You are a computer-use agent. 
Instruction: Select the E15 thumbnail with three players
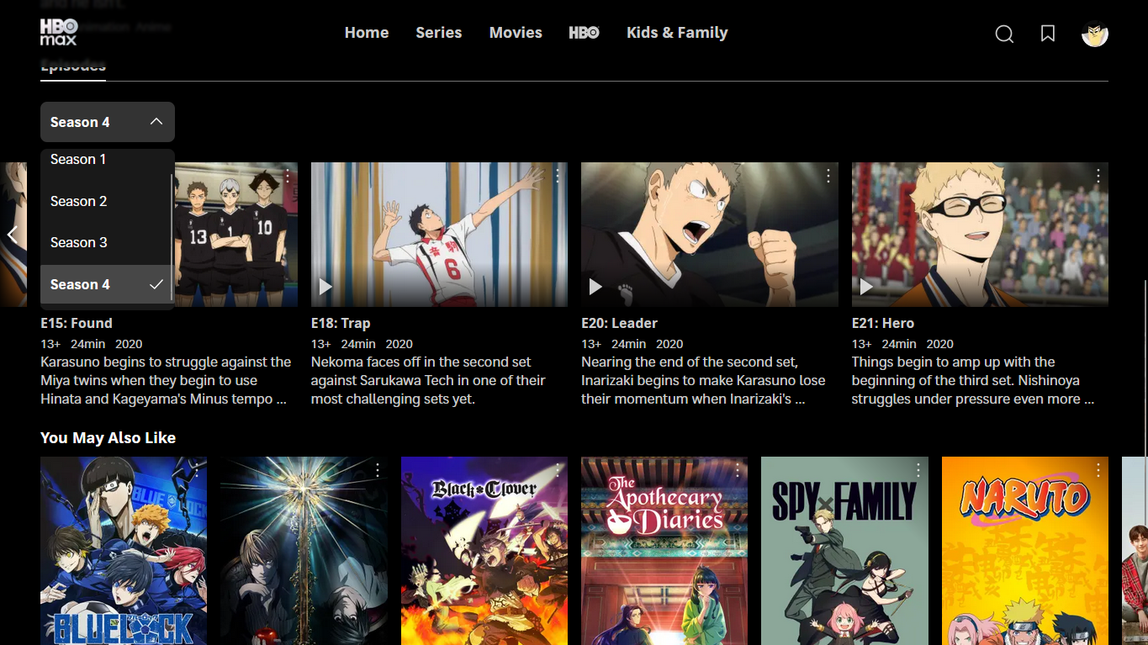235,235
